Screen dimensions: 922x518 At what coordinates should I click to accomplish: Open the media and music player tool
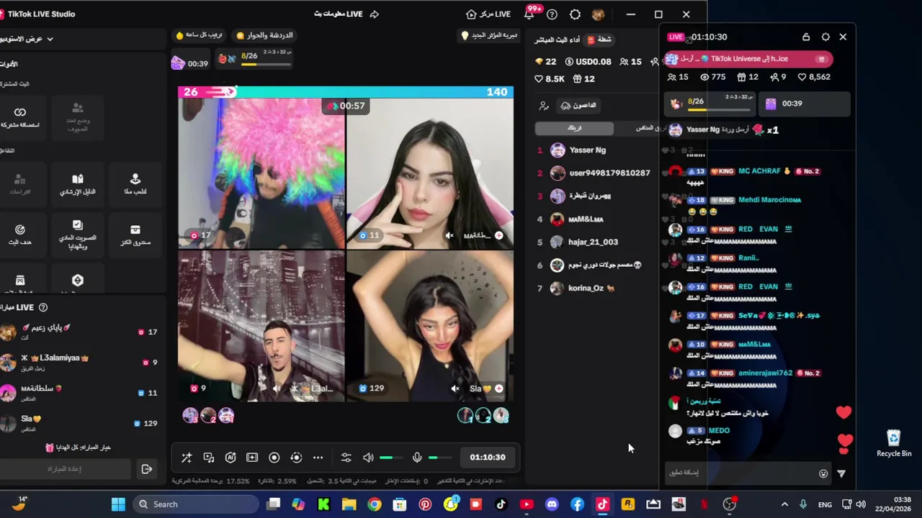[x=209, y=458]
